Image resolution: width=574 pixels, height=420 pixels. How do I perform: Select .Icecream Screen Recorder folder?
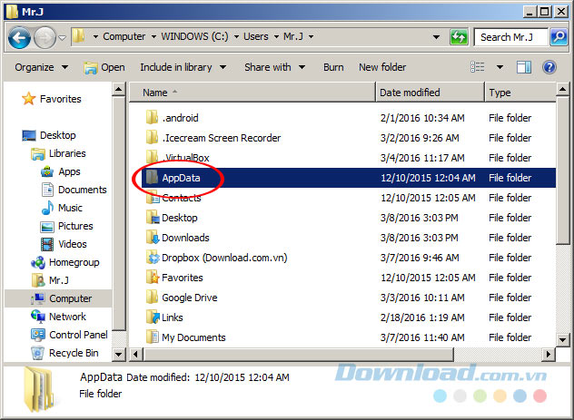(x=213, y=138)
